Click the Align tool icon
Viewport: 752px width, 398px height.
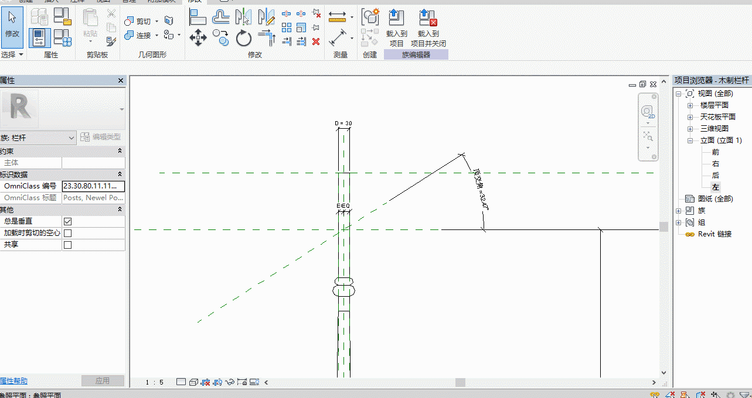pos(198,17)
